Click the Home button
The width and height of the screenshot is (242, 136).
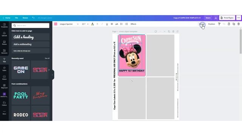pyautogui.click(x=7, y=18)
